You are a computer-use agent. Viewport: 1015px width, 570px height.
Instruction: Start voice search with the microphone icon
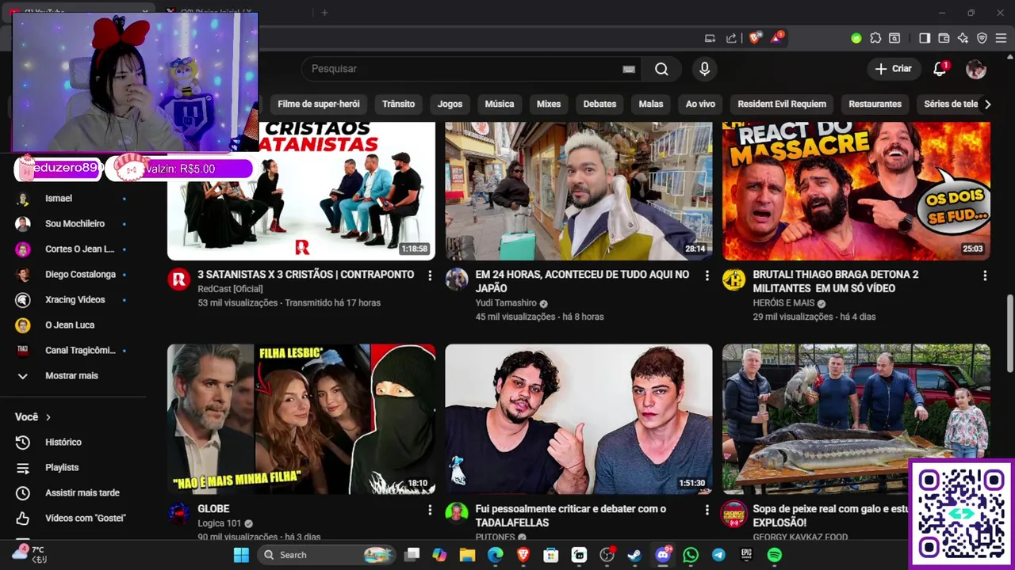coord(704,69)
